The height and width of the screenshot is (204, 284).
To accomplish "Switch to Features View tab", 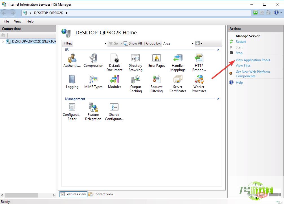I will [73, 194].
